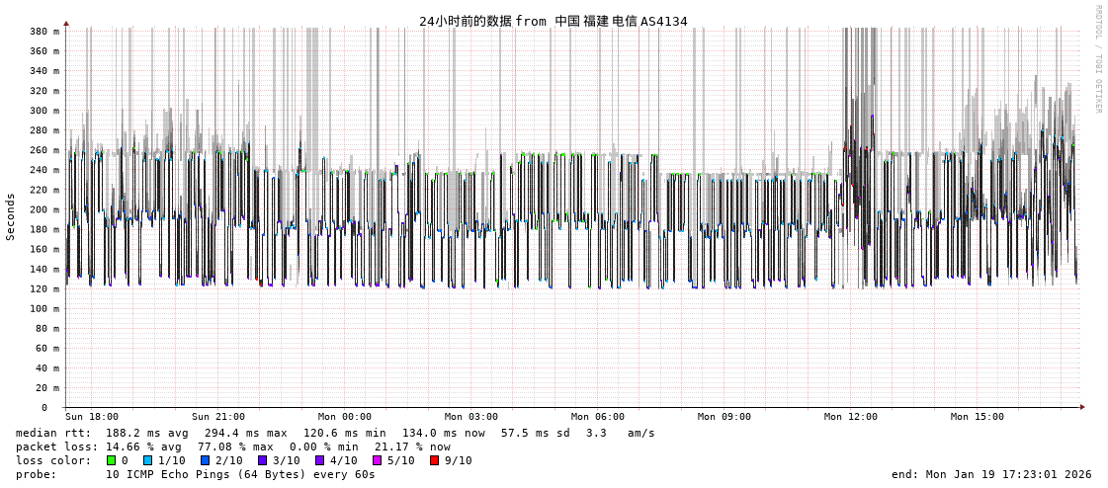Click the magenta 5/10 loss swatch
Screen dimensions: 1108x488
pyautogui.click(x=377, y=460)
